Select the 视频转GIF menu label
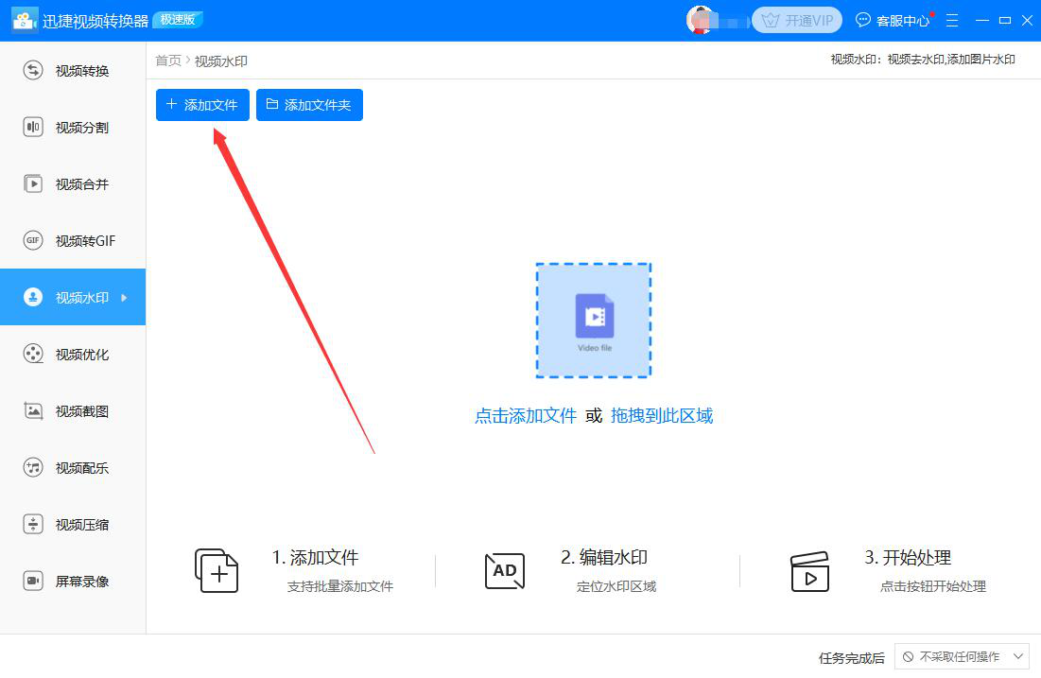The image size is (1041, 678). coord(86,241)
